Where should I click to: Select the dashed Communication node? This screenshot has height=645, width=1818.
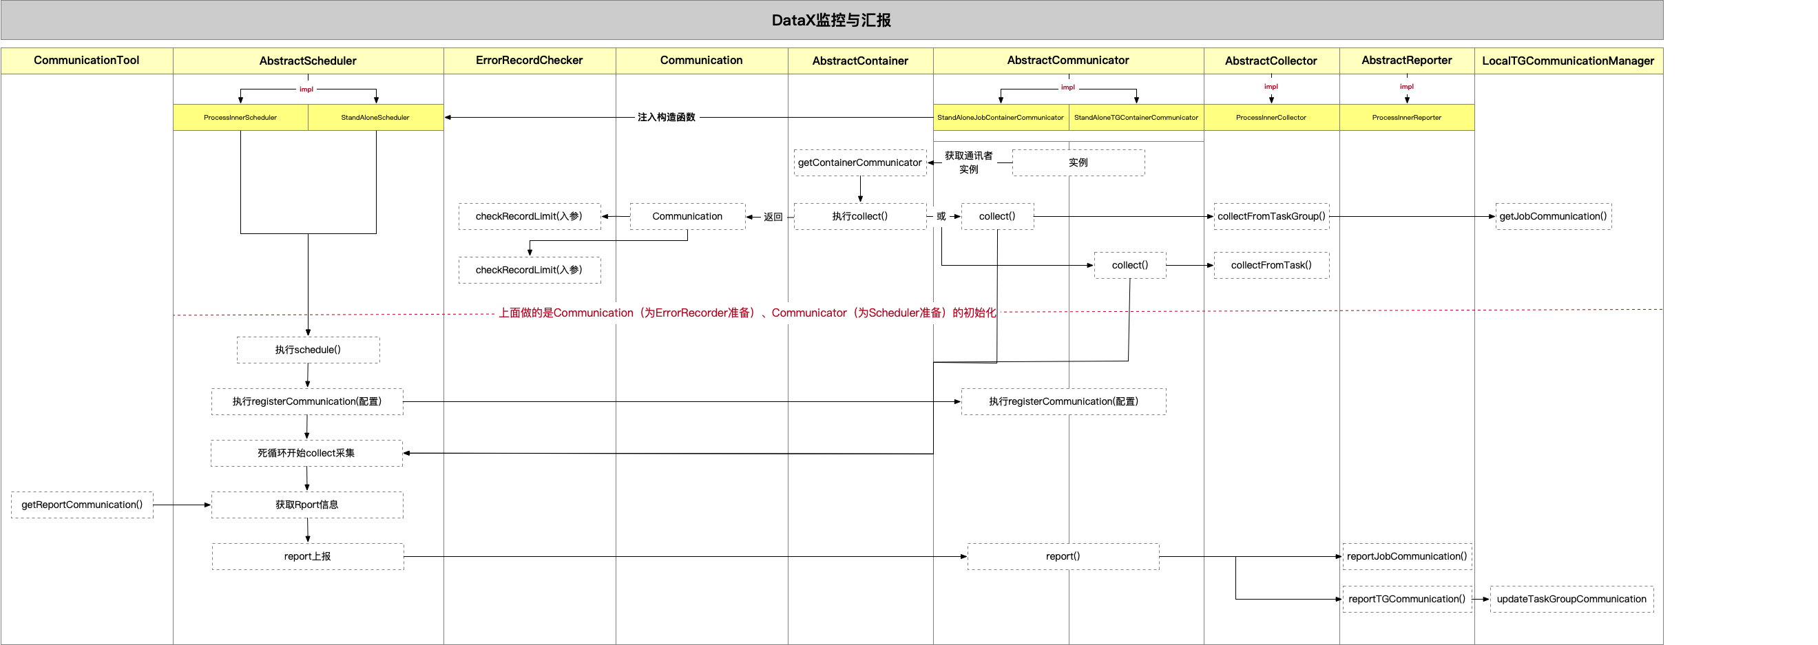[687, 216]
